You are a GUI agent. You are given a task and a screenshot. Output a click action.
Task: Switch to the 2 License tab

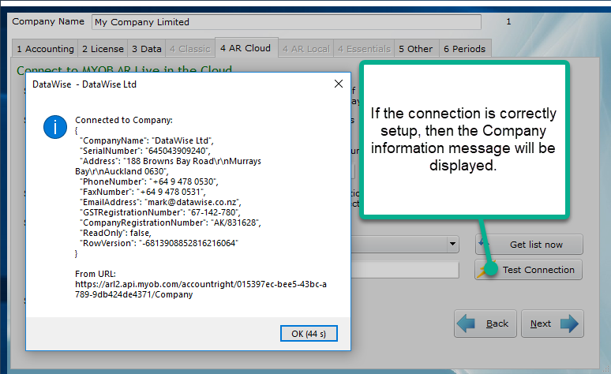pos(103,49)
